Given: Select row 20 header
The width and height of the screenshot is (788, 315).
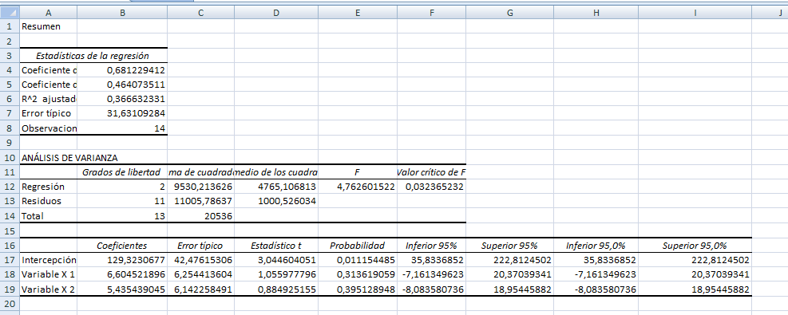Looking at the screenshot, I should point(10,304).
